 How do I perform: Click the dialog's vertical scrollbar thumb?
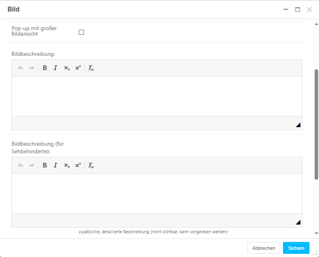[316, 124]
